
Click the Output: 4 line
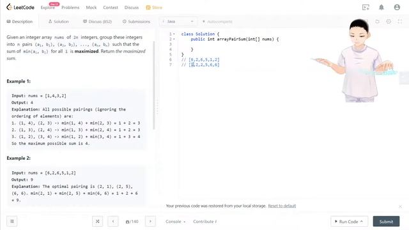coord(22,102)
